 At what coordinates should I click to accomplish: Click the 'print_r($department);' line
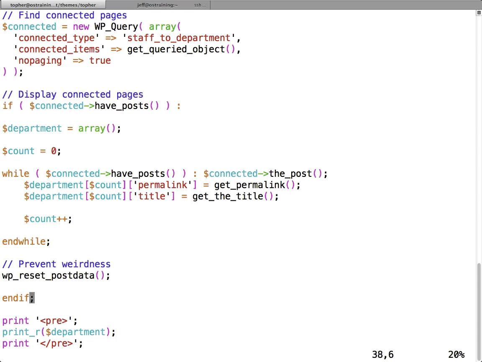point(59,332)
